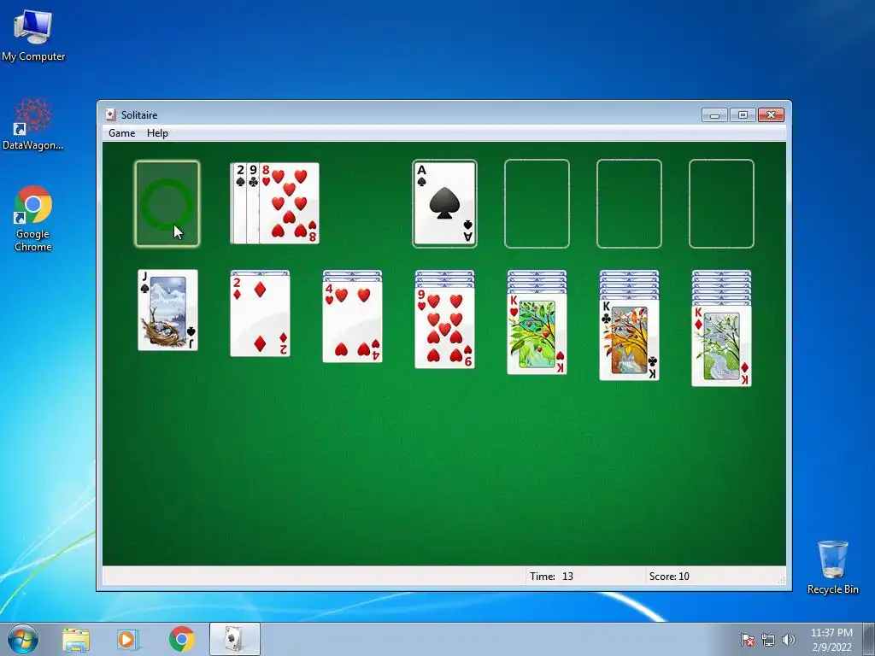Screen dimensions: 875x656
Task: Click the 9 of clubs in waste pile
Action: click(x=253, y=203)
